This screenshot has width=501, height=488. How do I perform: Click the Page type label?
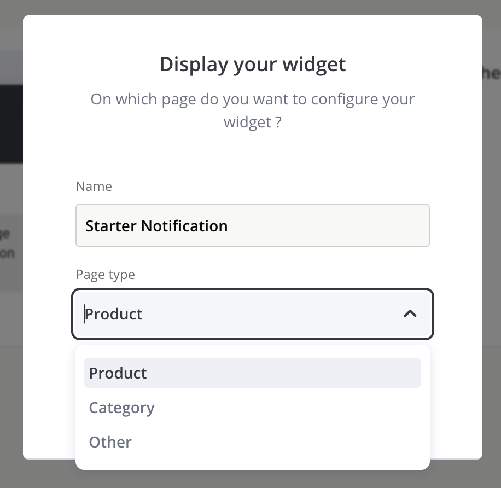tap(105, 274)
